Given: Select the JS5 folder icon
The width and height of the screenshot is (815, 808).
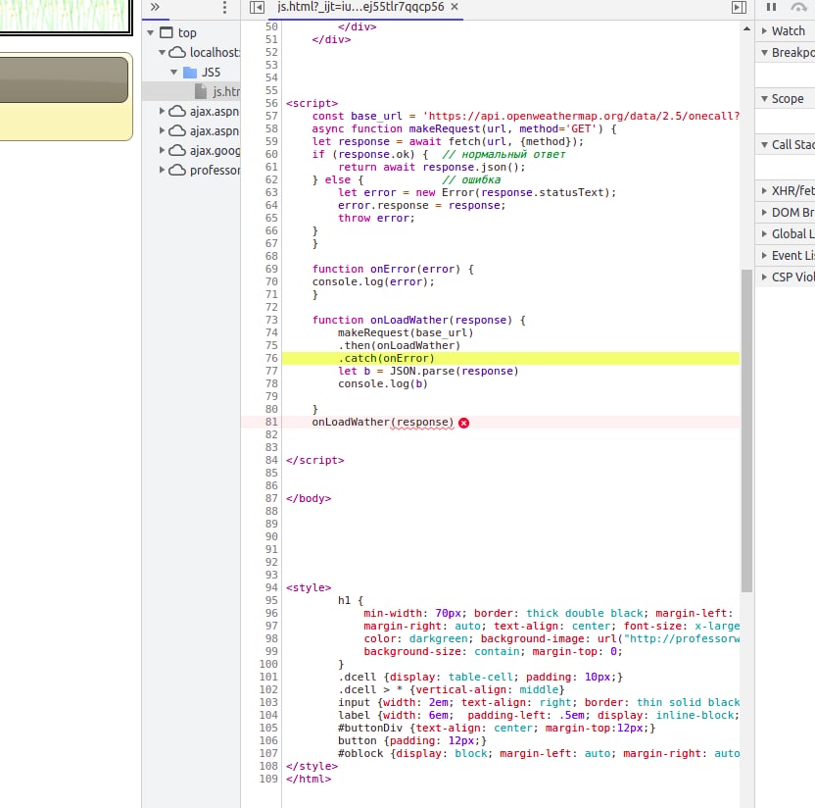Looking at the screenshot, I should 190,73.
